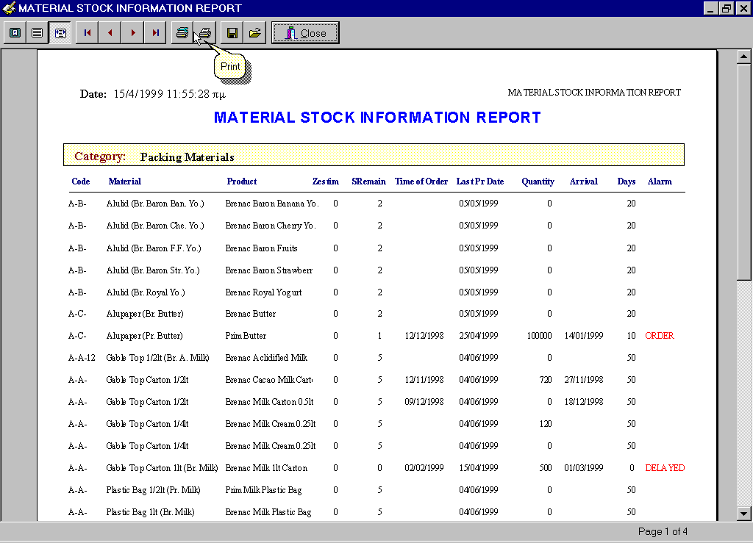Viewport: 753px width, 543px height.
Task: Toggle the Zoom to Page Width button
Action: (x=60, y=33)
